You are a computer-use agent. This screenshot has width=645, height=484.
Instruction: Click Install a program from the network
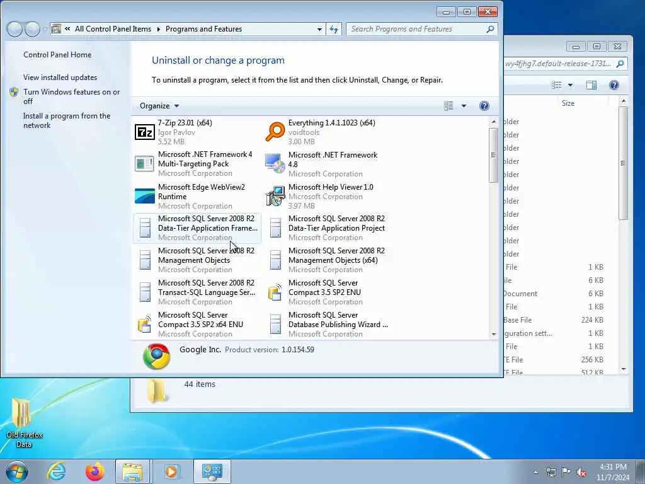(x=67, y=120)
